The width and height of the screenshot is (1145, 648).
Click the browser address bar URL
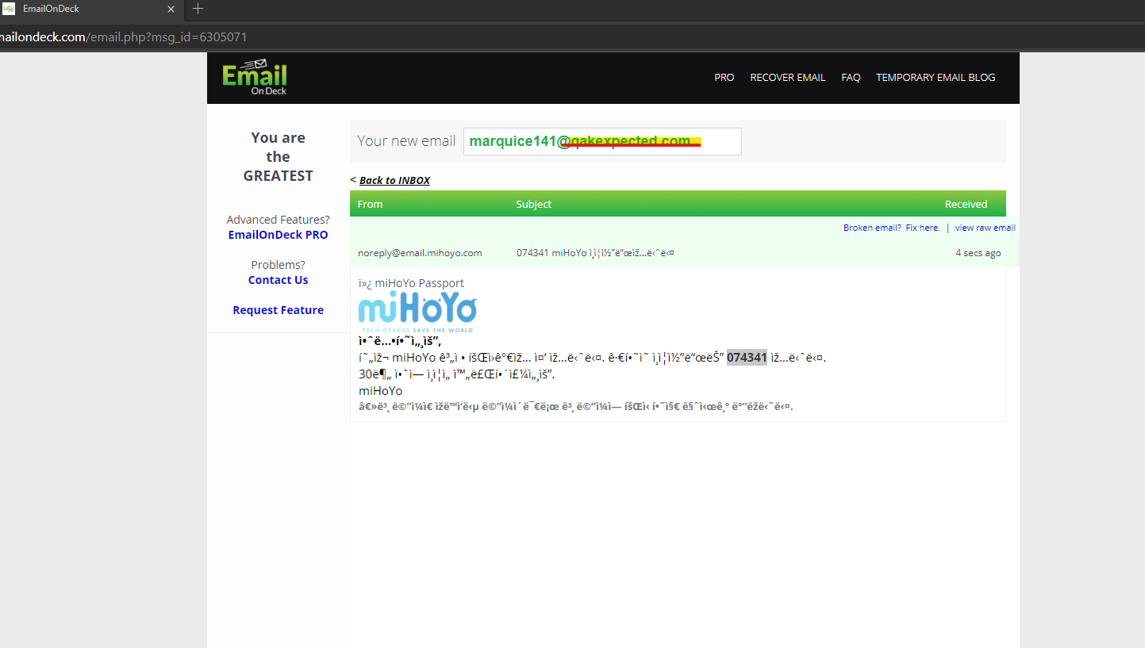coord(123,37)
